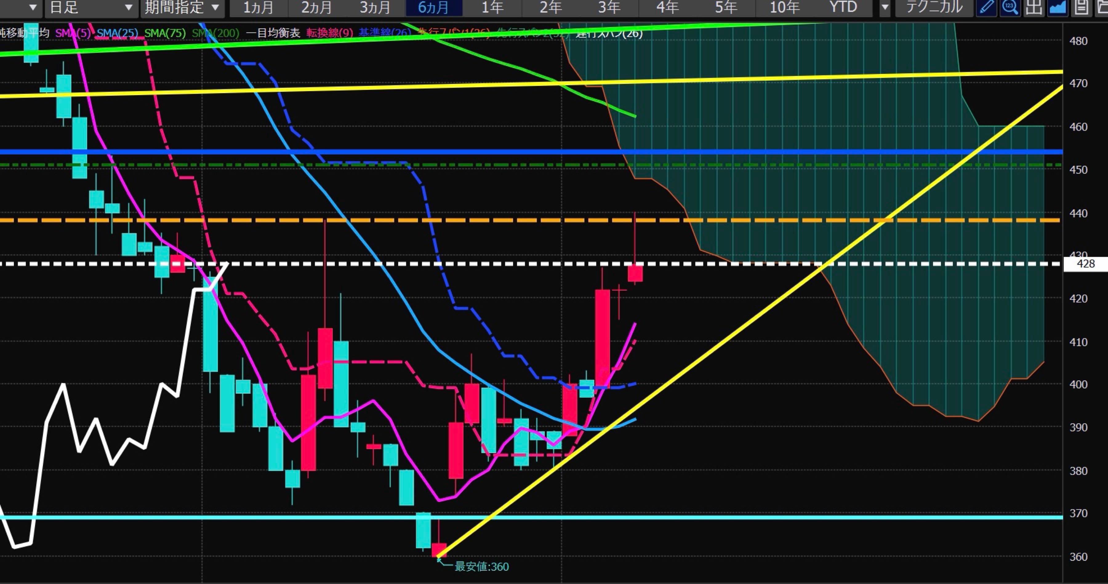The image size is (1108, 584).
Task: Click the 428 current price label
Action: pos(1085,264)
